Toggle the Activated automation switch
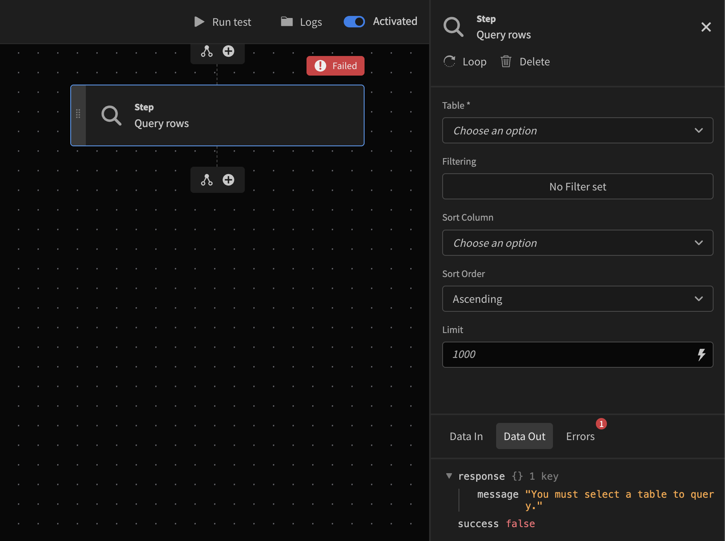 click(x=354, y=22)
